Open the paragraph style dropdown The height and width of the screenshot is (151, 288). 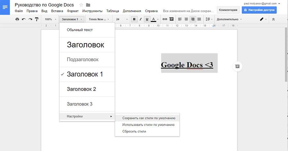(x=72, y=19)
